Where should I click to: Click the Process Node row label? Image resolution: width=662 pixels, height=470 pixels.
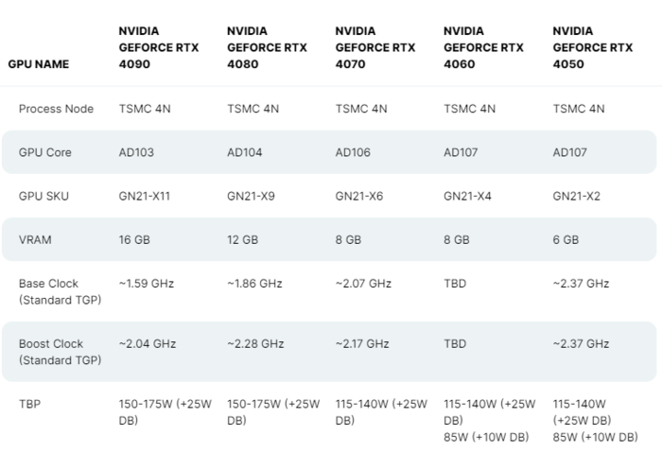click(56, 109)
